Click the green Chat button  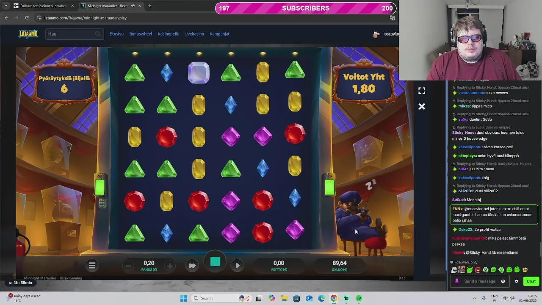click(x=531, y=281)
